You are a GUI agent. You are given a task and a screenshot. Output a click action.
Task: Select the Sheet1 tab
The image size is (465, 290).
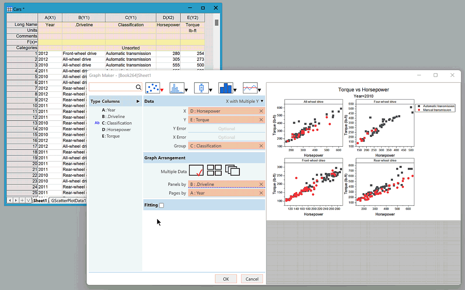[x=40, y=201]
